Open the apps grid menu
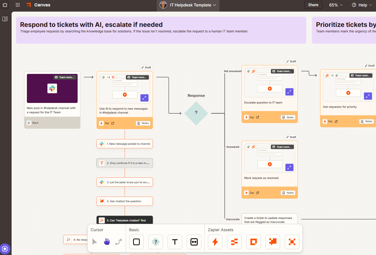This screenshot has width=376, height=255. [x=18, y=5]
